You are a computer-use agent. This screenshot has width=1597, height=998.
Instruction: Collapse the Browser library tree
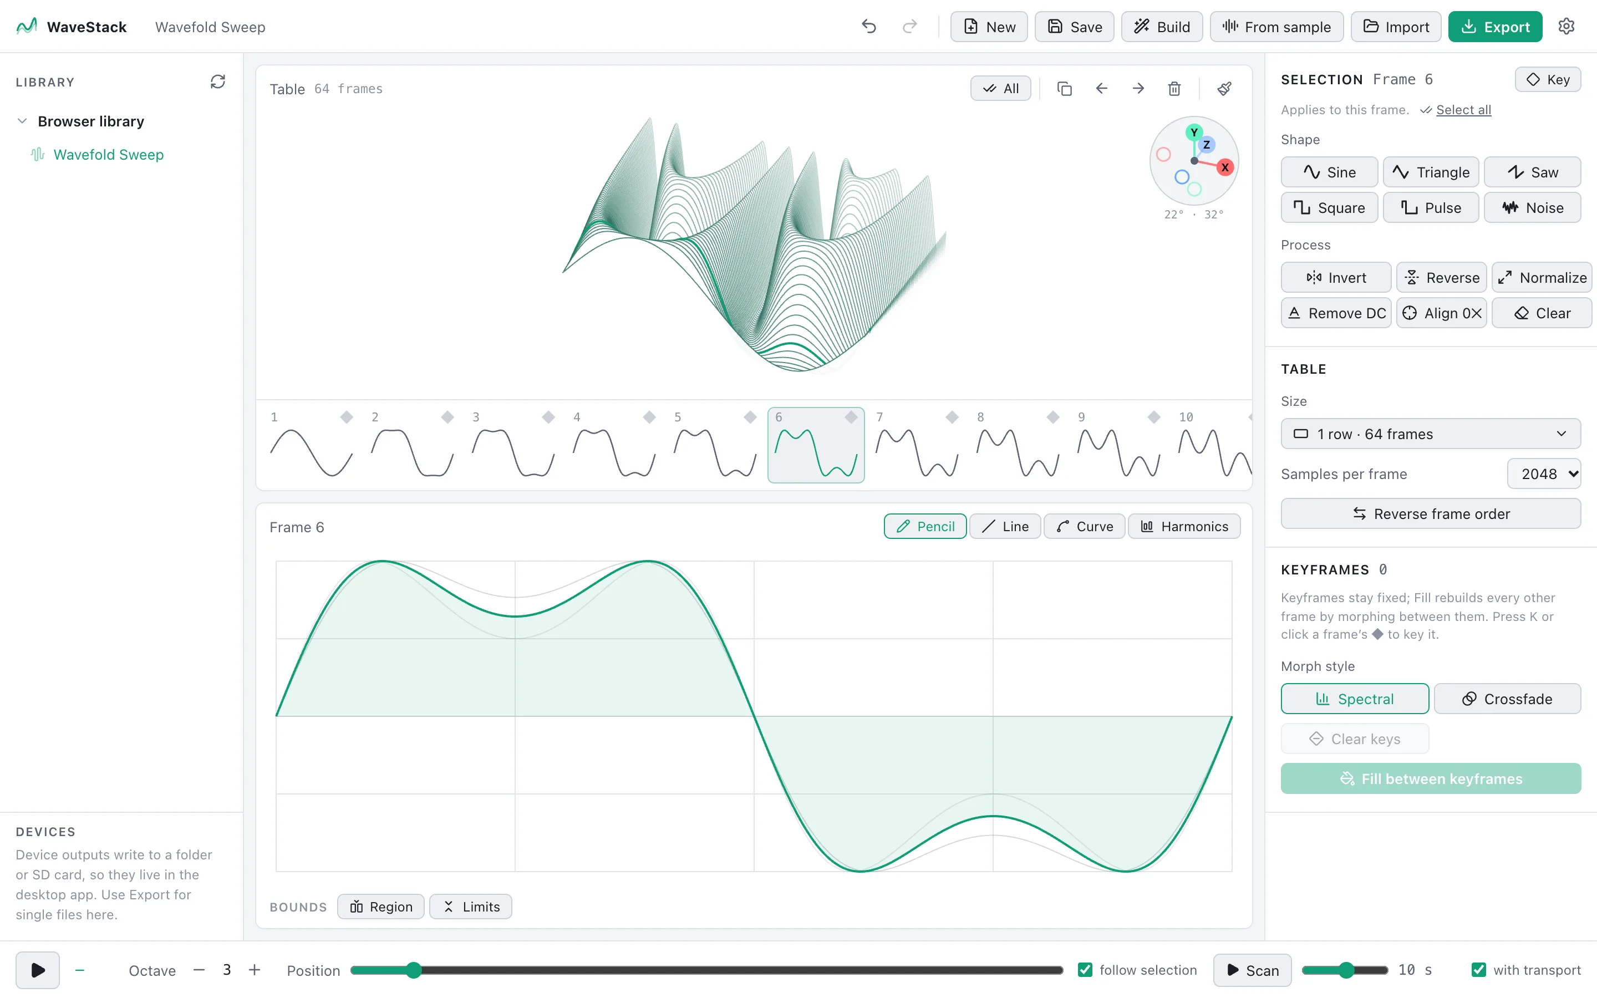22,121
